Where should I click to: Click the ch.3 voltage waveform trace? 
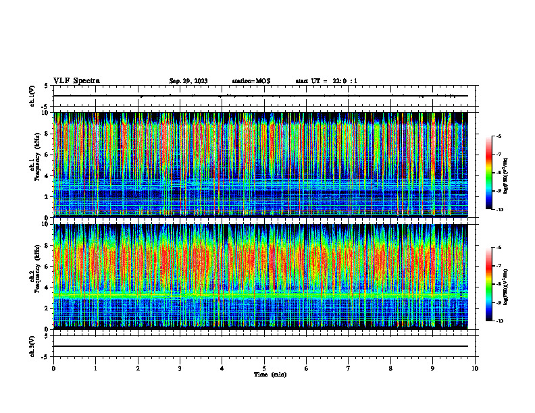(261, 346)
